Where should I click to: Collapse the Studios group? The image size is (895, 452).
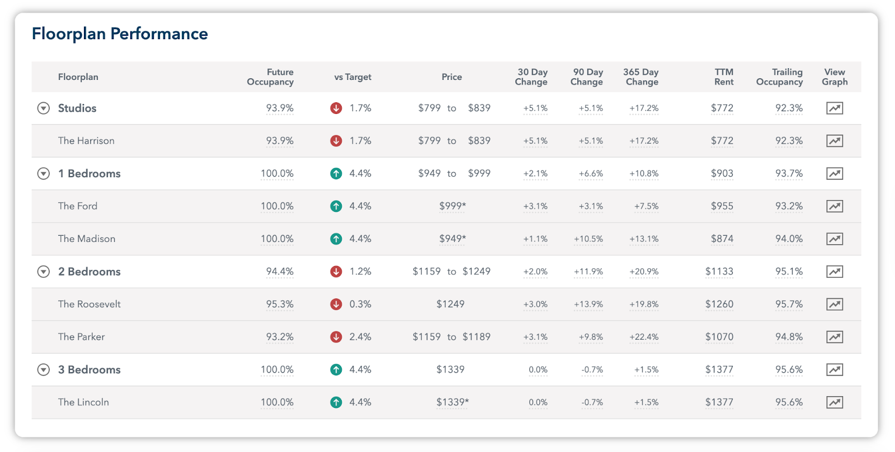click(43, 108)
